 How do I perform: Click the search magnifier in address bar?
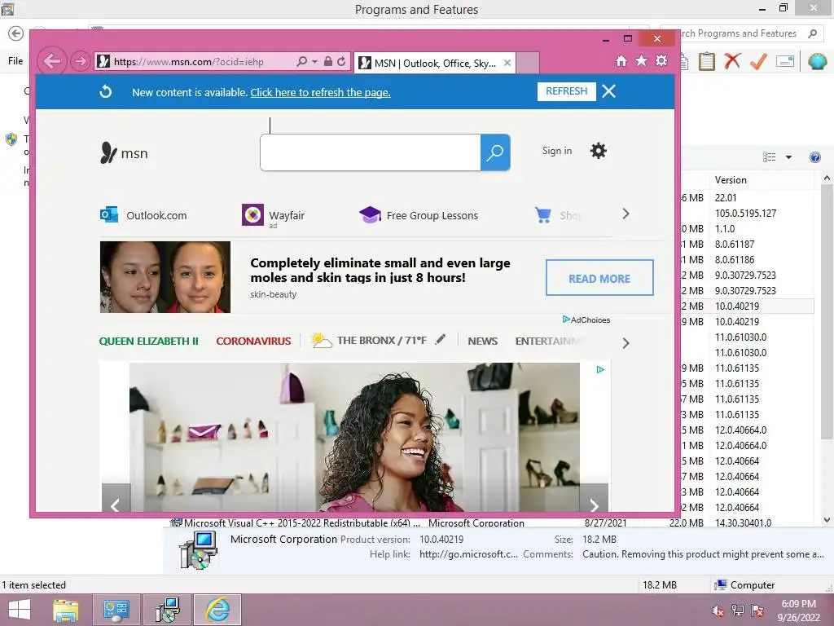[x=301, y=61]
